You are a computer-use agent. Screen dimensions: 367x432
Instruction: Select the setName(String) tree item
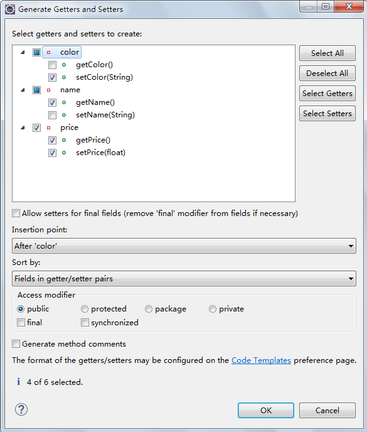pos(105,115)
